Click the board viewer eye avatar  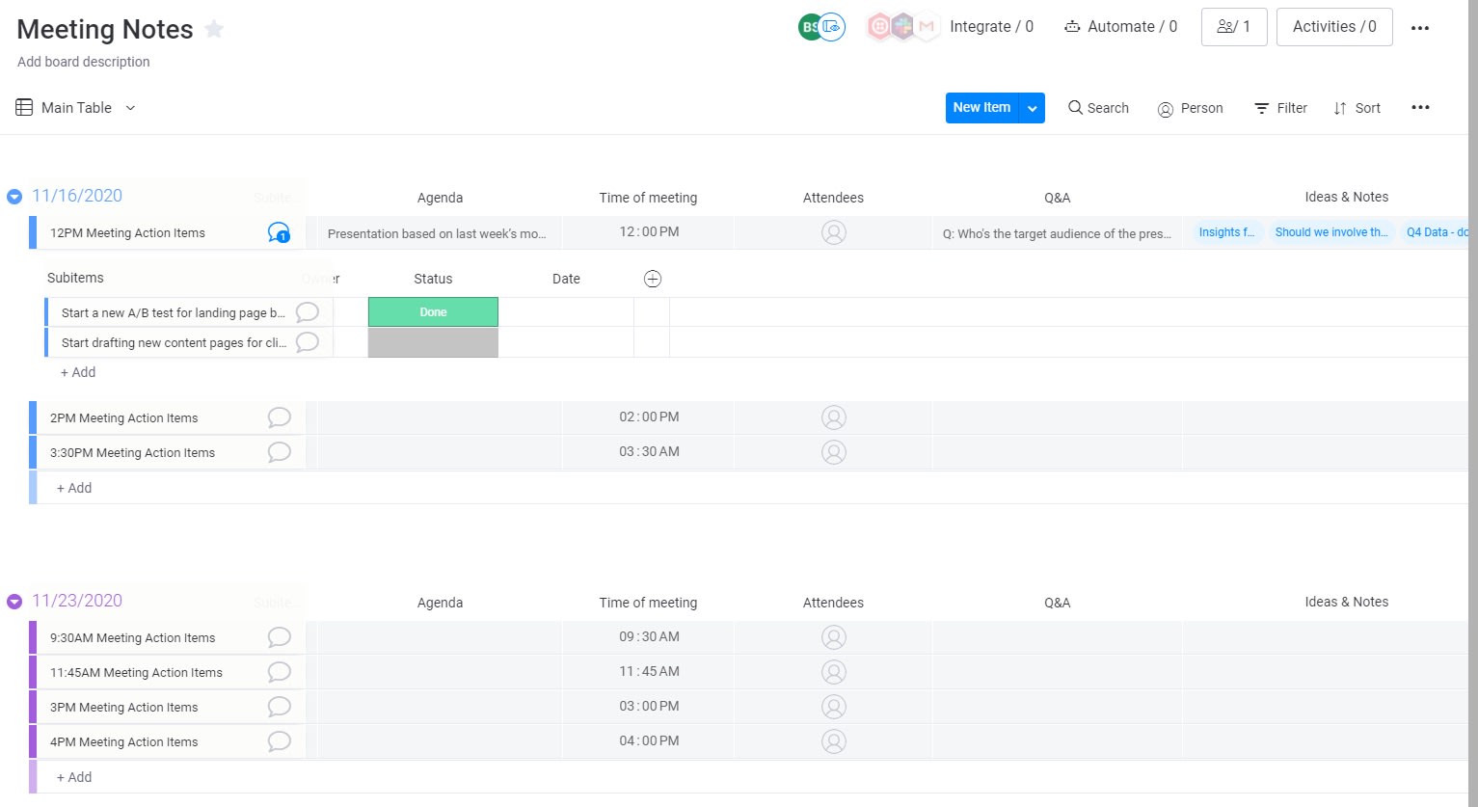[x=832, y=27]
